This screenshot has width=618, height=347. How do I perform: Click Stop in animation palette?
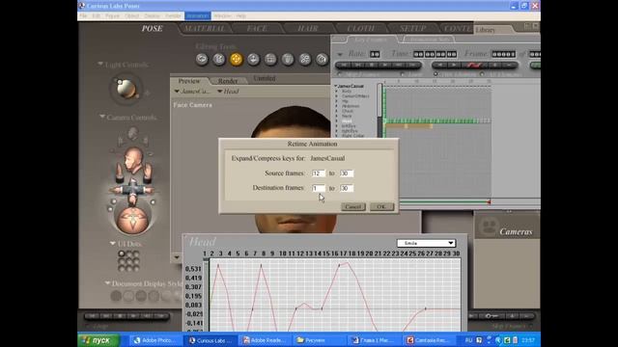[x=371, y=65]
